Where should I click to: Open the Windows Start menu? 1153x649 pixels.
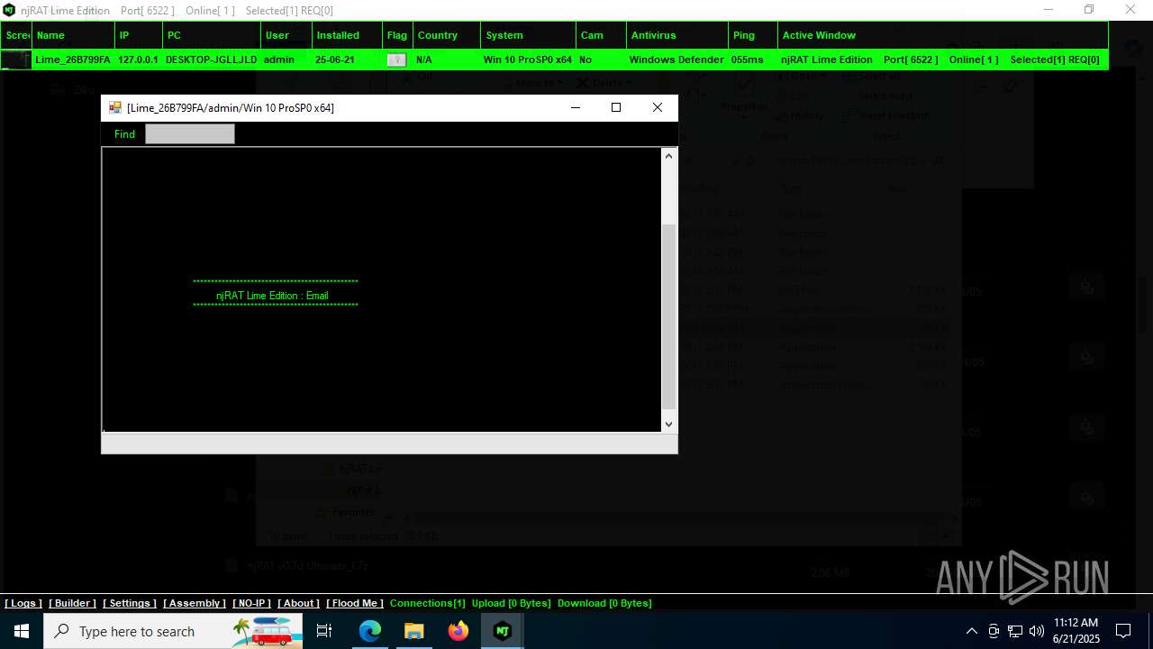(22, 631)
